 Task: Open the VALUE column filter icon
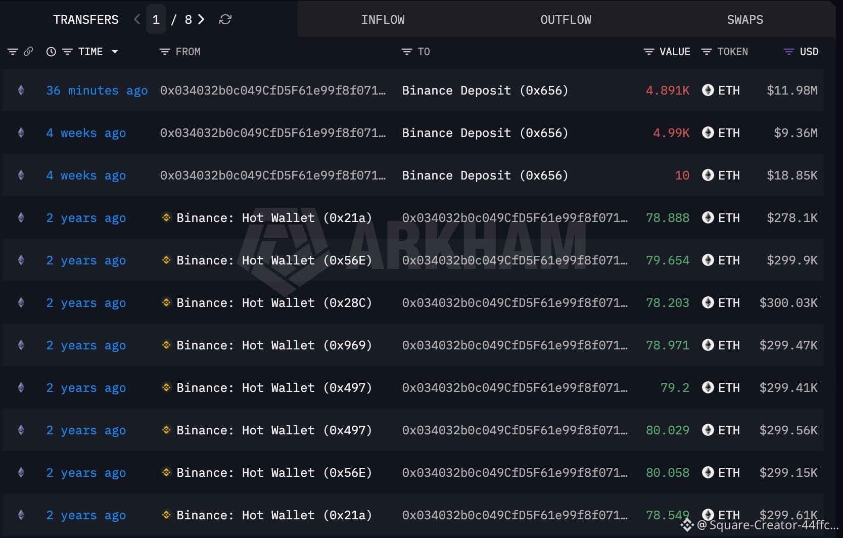649,52
